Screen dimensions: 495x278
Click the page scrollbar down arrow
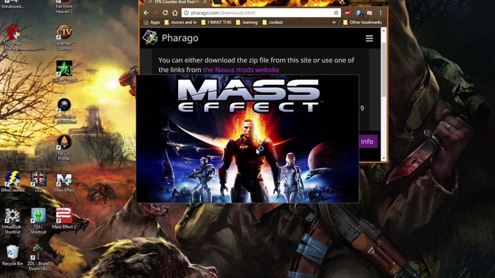point(384,158)
